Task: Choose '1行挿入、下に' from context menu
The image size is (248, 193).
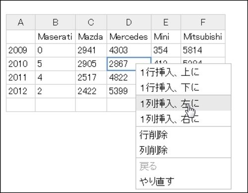Action: tap(184, 87)
